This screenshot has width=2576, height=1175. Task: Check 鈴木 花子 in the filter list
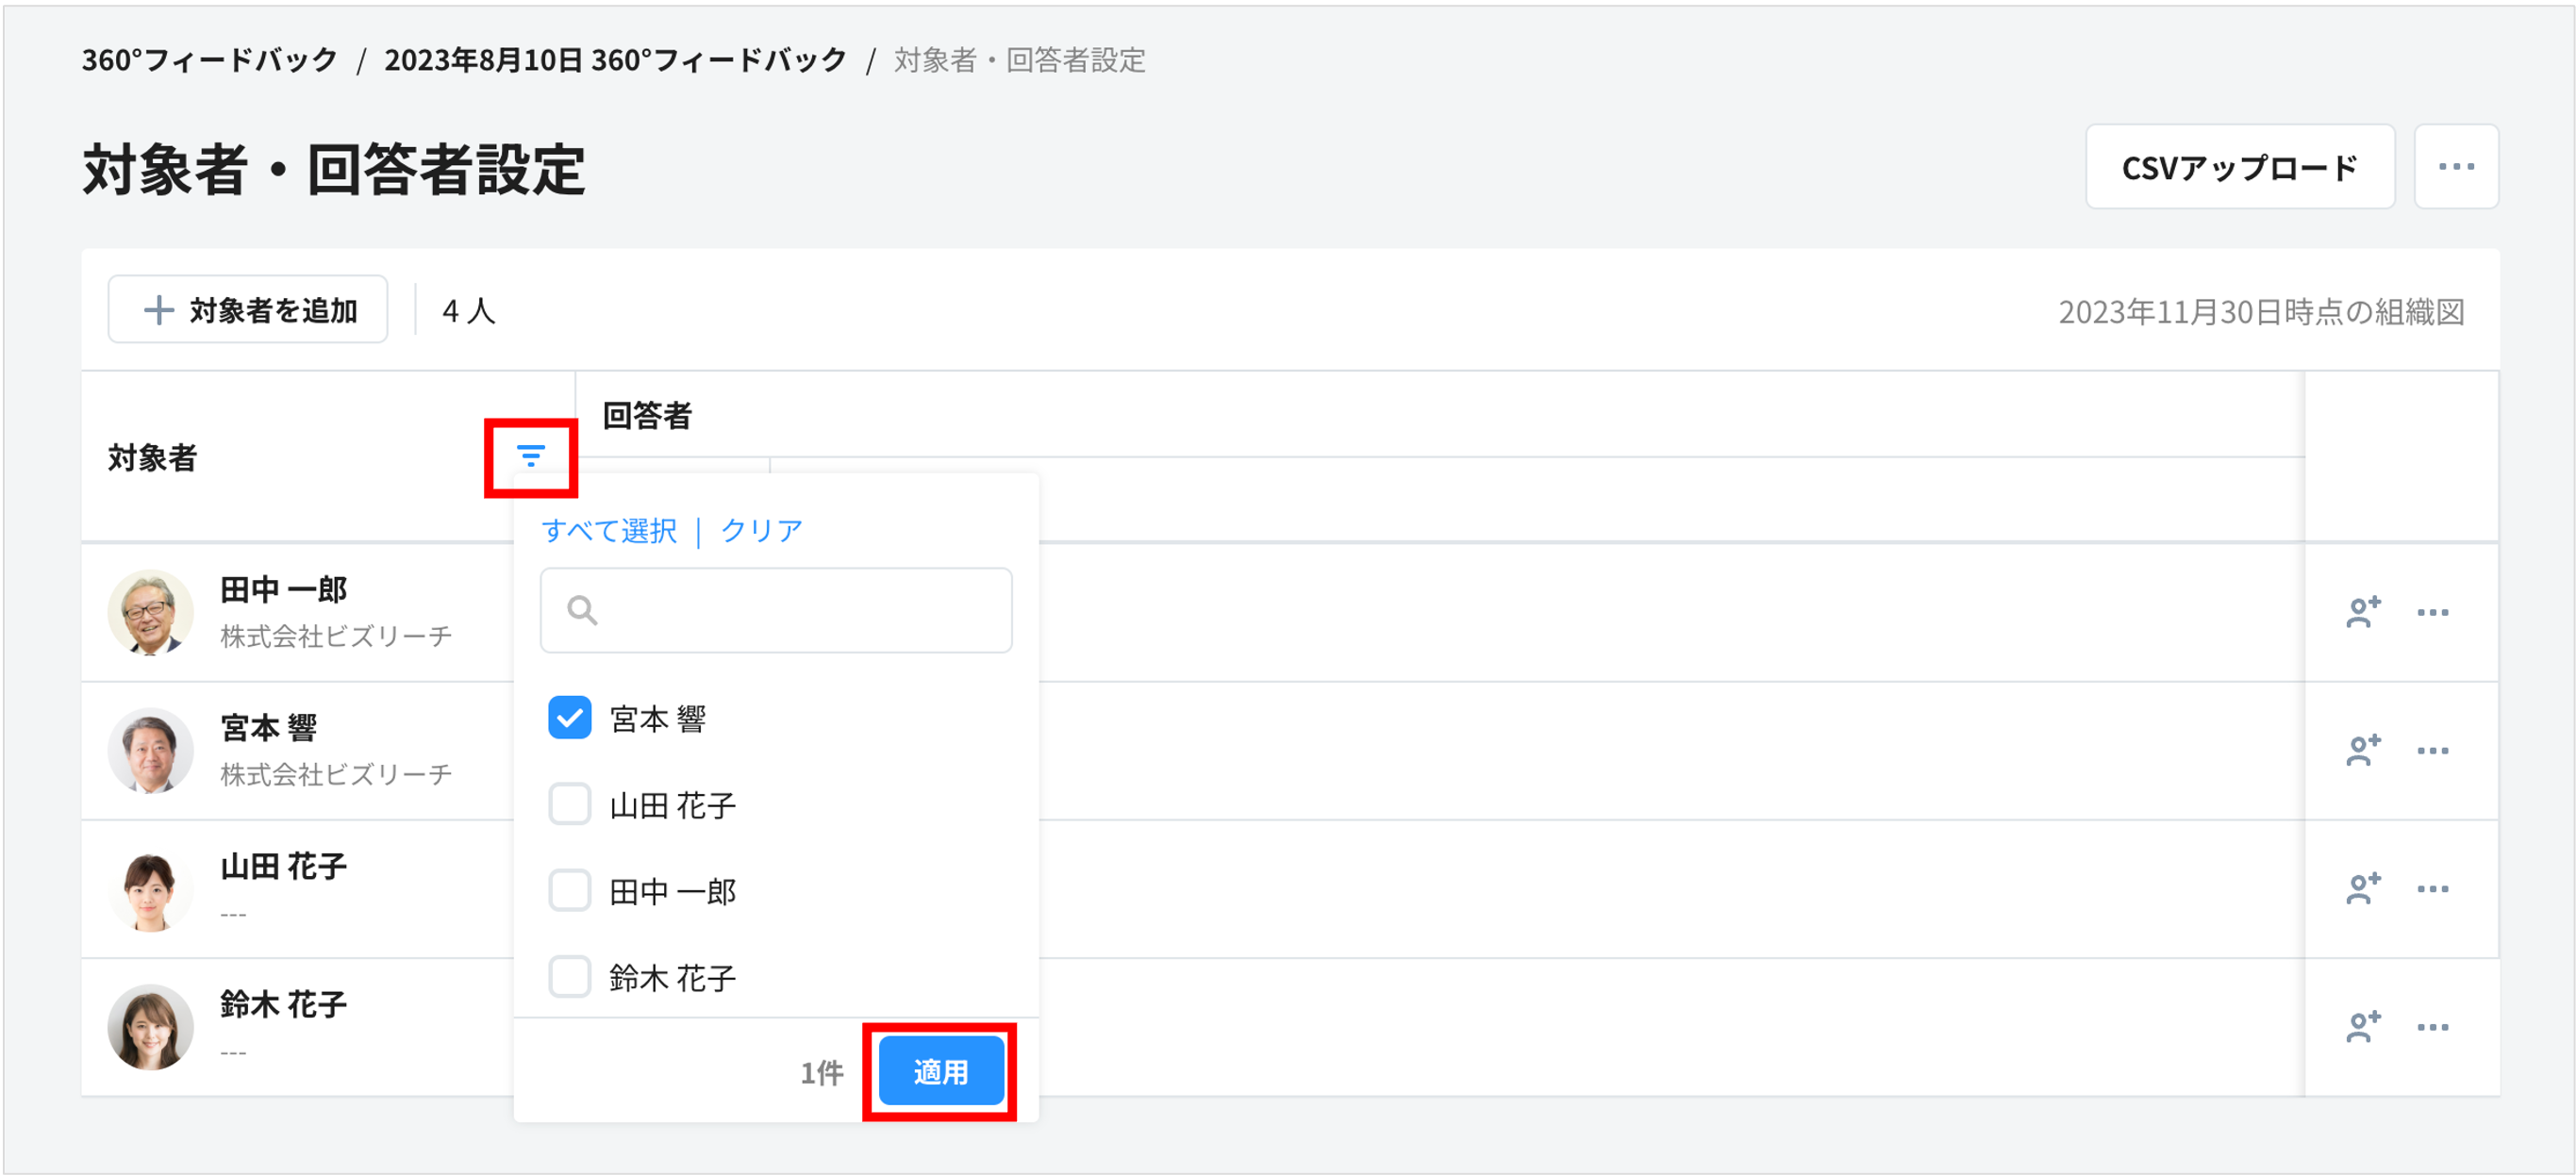pos(569,977)
